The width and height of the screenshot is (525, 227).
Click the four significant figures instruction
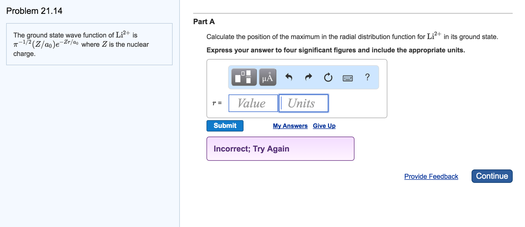click(336, 50)
